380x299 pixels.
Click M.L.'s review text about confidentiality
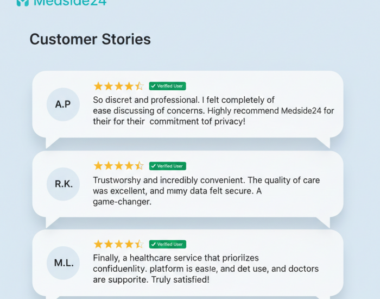click(x=205, y=269)
